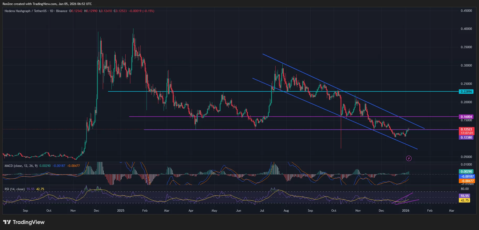Click the Ron2ee TradingView.com attribution text
Screen dimensions: 479x230
(x=47, y=4)
